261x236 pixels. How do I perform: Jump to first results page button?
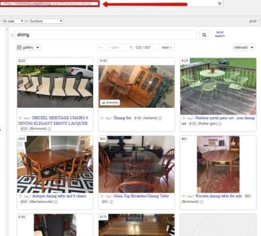point(101,47)
